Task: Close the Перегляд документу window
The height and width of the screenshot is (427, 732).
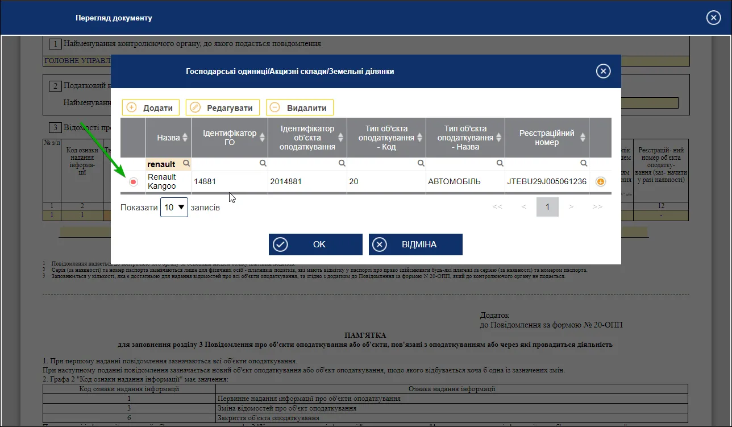Action: pyautogui.click(x=713, y=18)
